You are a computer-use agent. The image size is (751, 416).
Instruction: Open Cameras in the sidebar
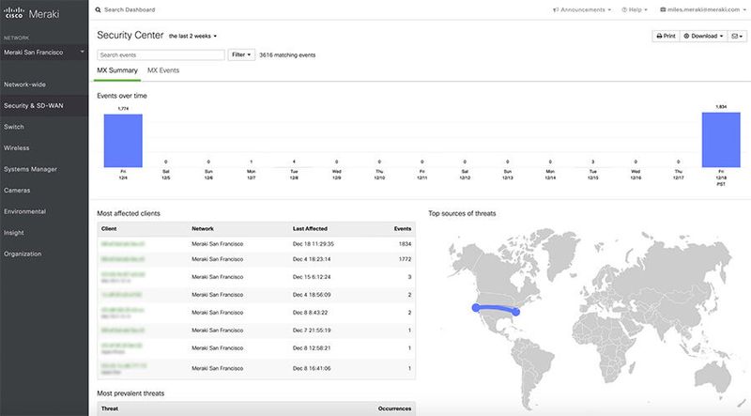pos(17,190)
